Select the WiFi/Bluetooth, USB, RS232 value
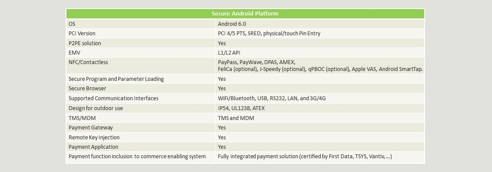This screenshot has width=492, height=172. click(x=272, y=98)
